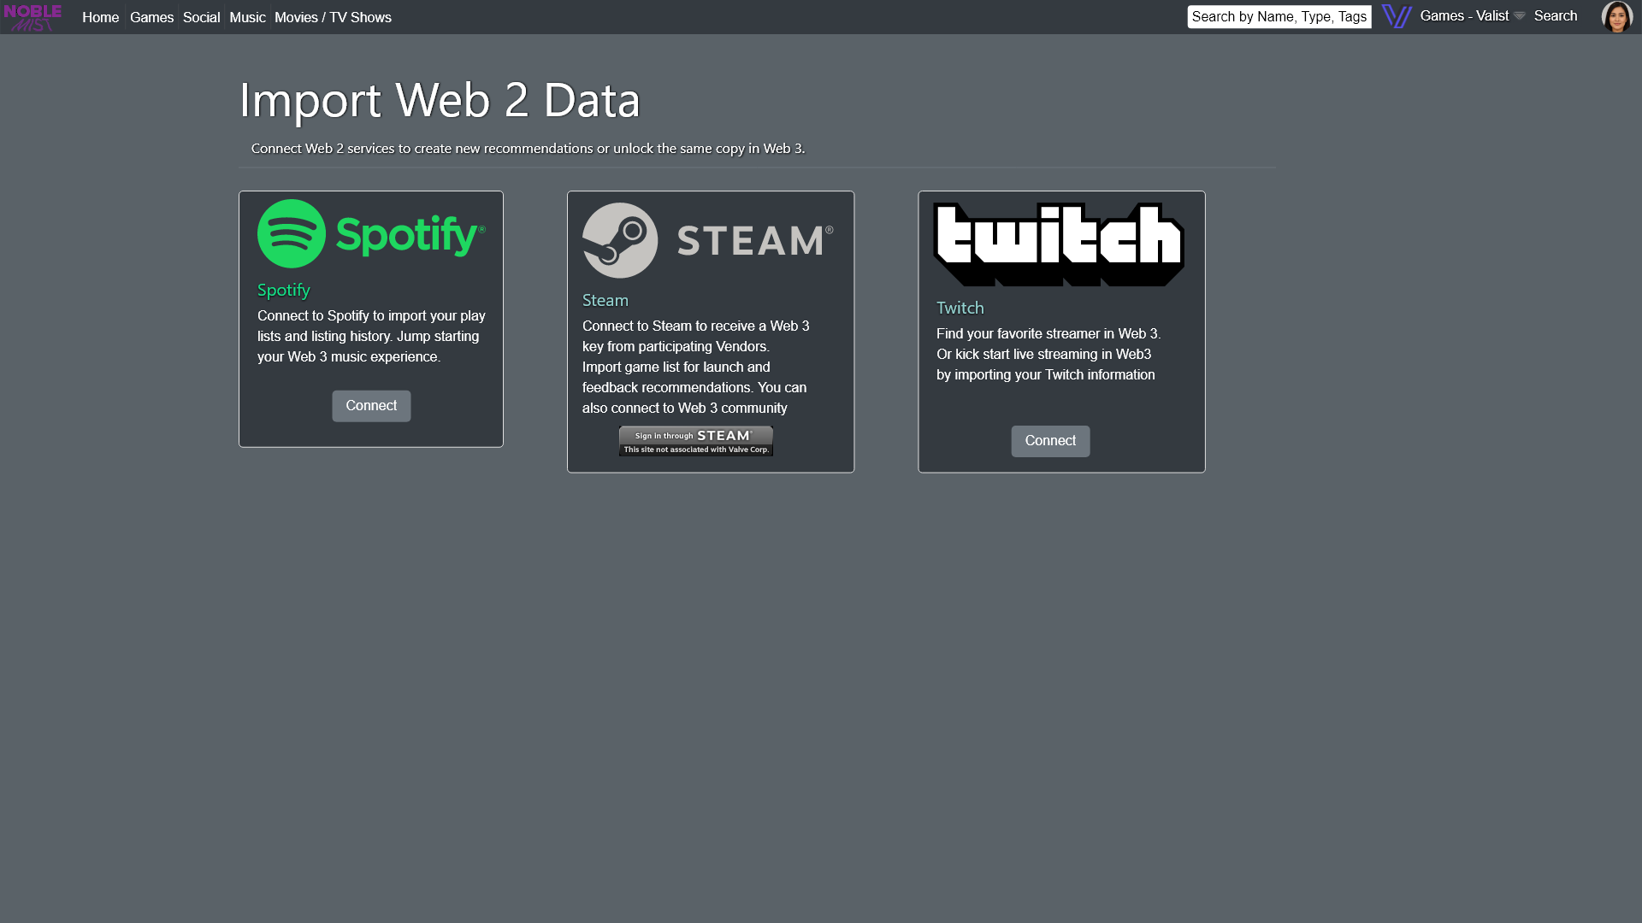The image size is (1642, 923).
Task: Open the Games menu item
Action: pyautogui.click(x=151, y=17)
